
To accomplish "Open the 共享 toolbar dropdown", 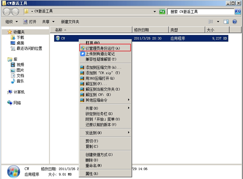I will click(x=48, y=22).
